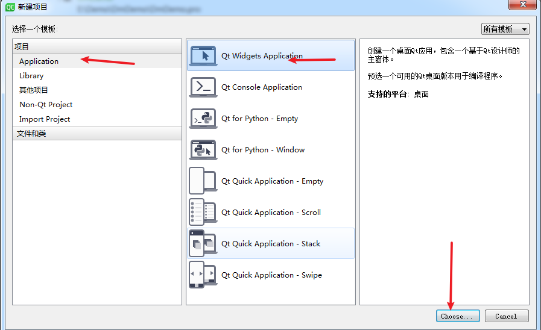The height and width of the screenshot is (330, 541).
Task: Click the Qt Creator logo in title bar
Action: [10, 7]
